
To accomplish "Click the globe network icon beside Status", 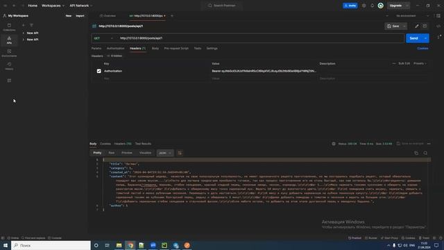I will pos(334,144).
